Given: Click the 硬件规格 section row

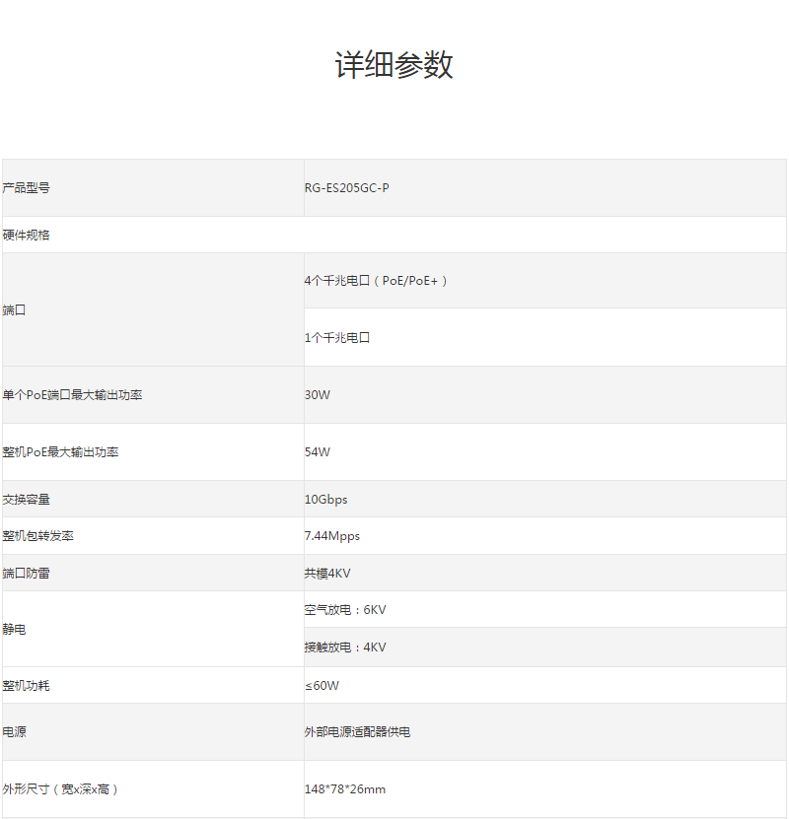Looking at the screenshot, I should point(394,235).
